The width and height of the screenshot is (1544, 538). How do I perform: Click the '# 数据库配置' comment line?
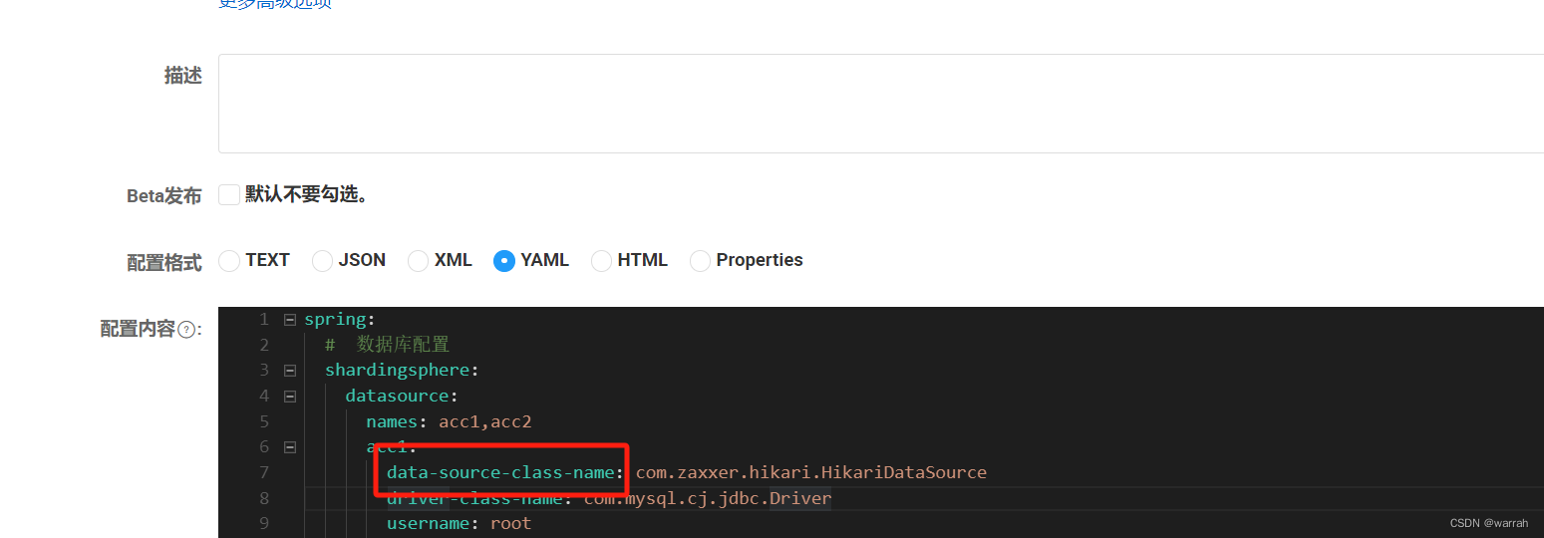(x=387, y=345)
